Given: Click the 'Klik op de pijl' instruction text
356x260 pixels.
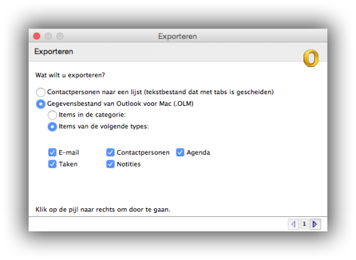Looking at the screenshot, I should (103, 210).
